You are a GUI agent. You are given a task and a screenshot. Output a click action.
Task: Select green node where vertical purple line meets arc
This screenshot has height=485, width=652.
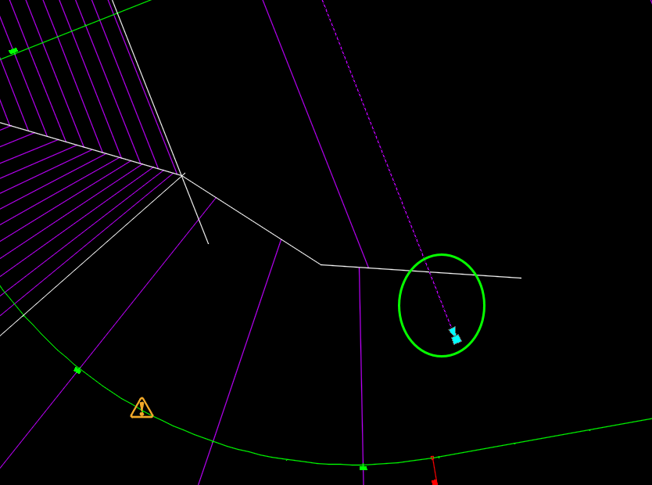(x=363, y=467)
